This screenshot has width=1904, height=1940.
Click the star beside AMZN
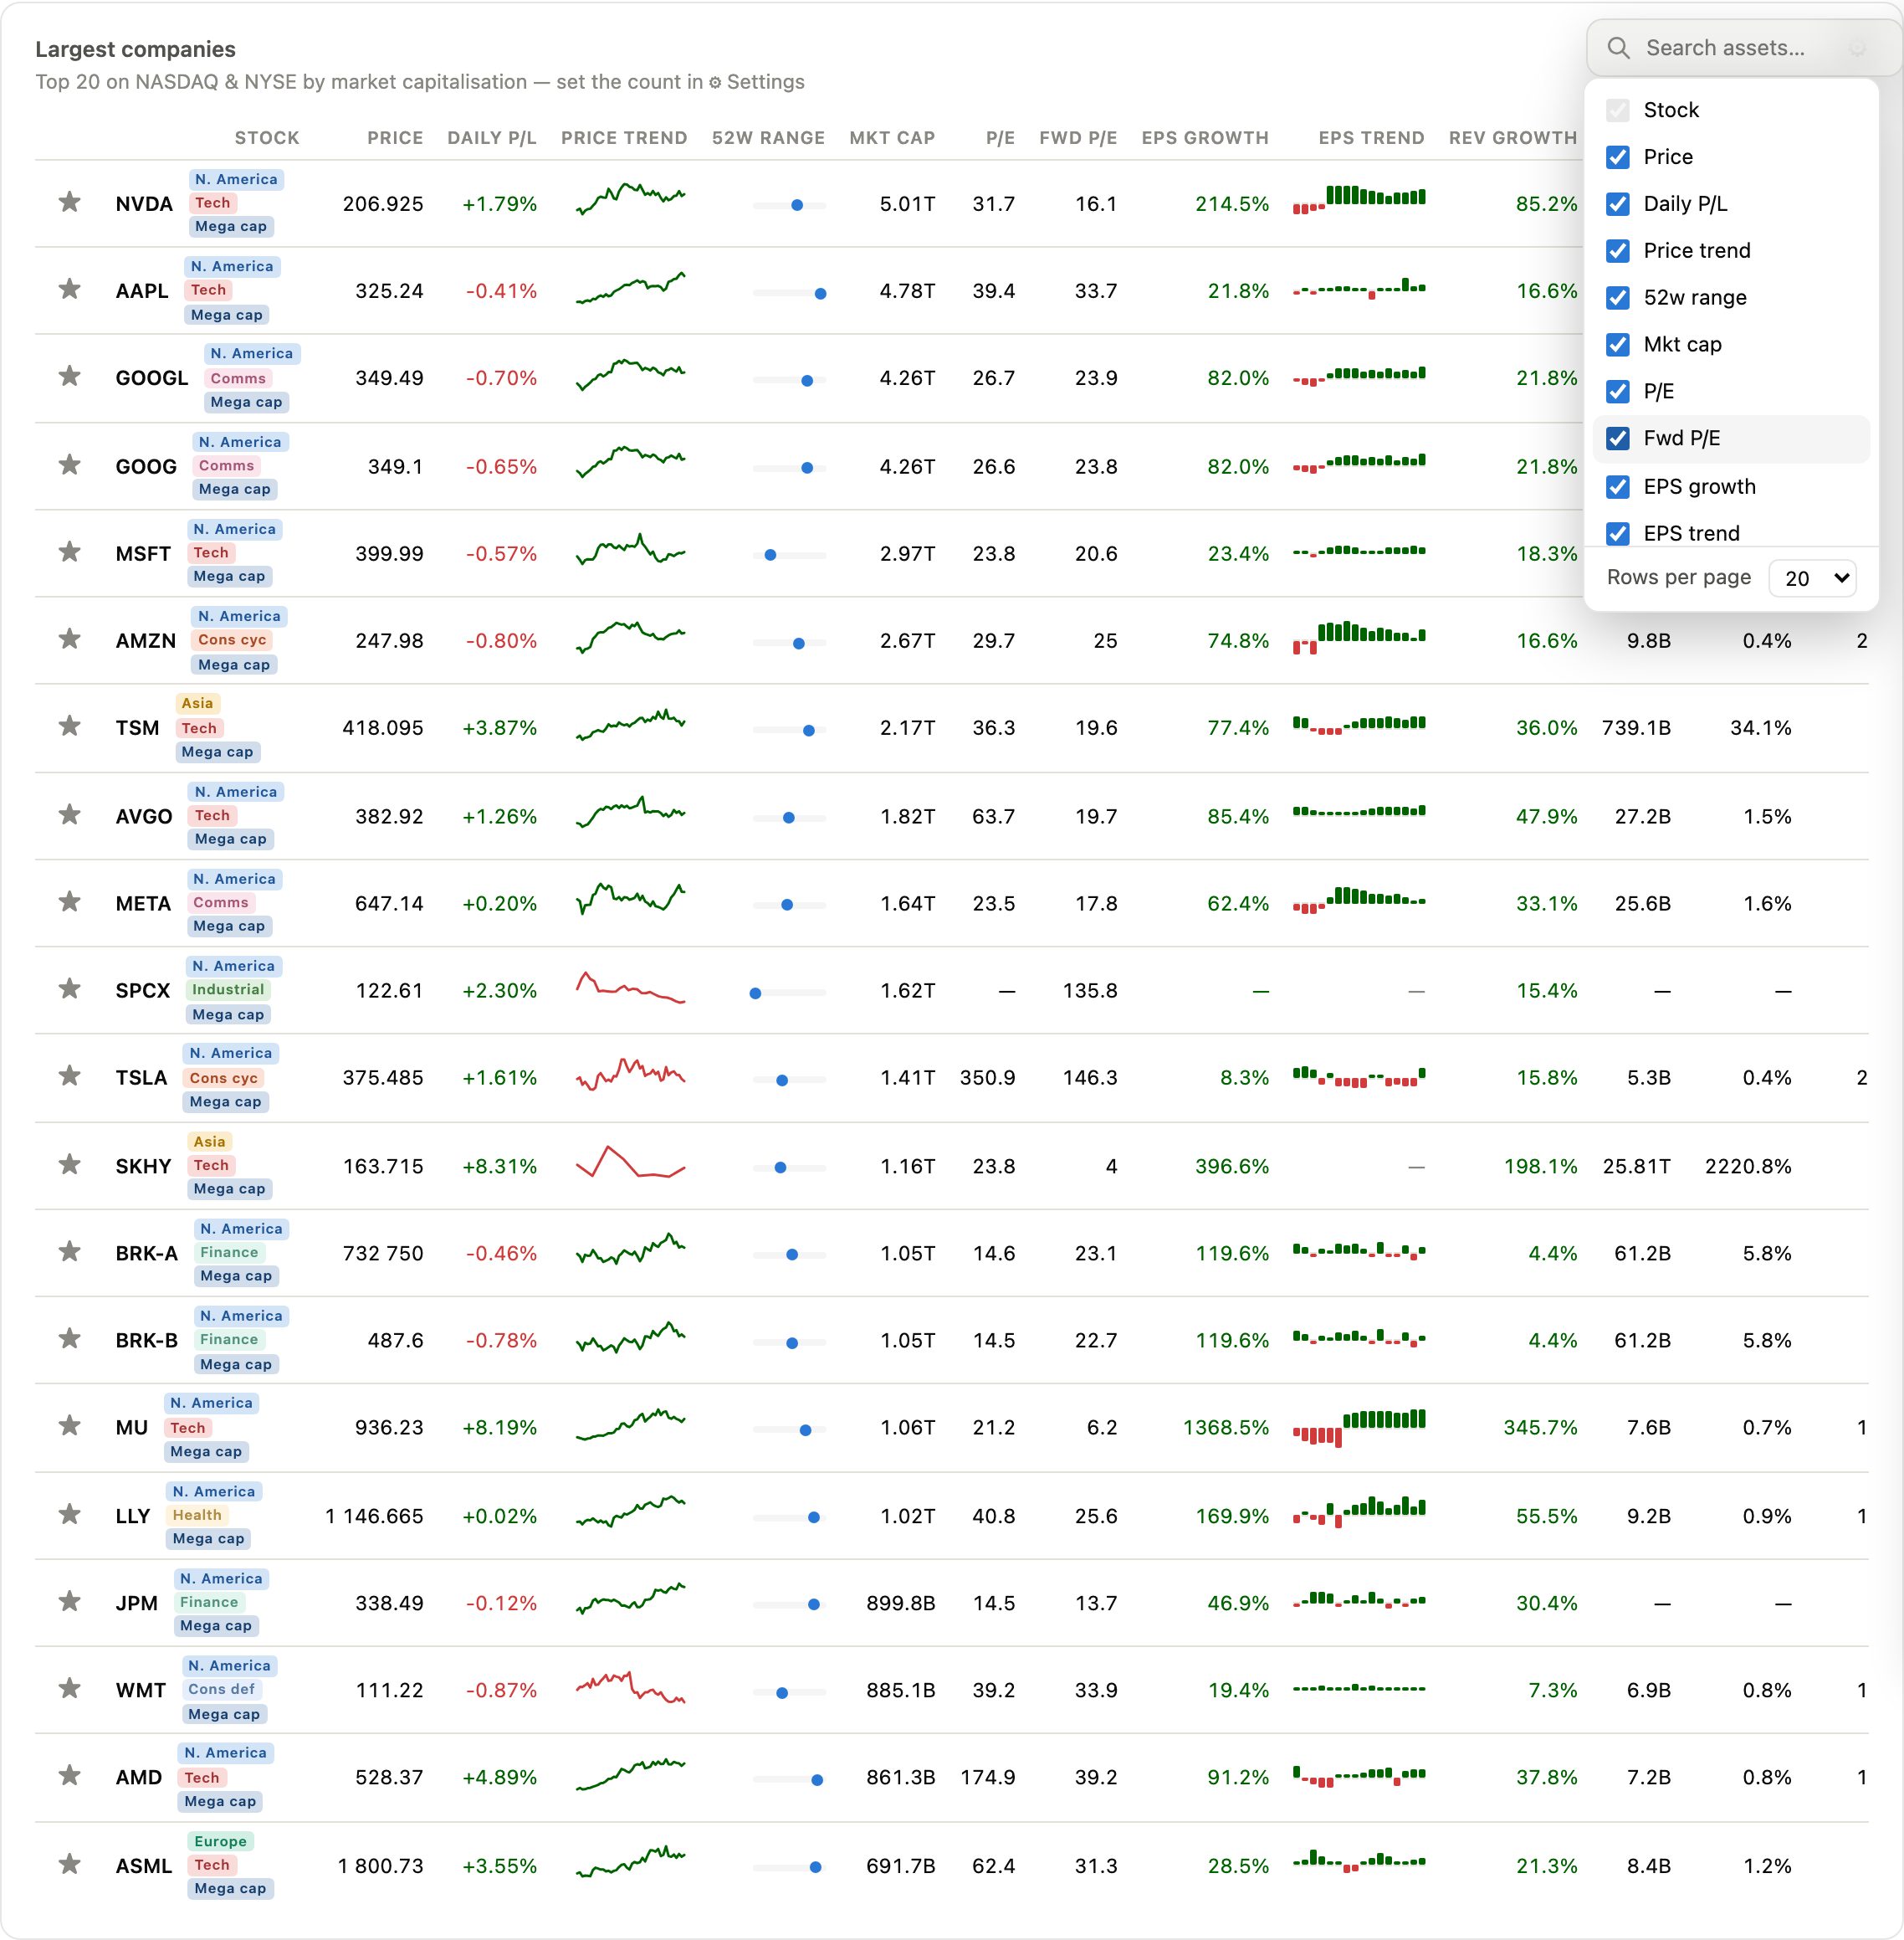69,639
